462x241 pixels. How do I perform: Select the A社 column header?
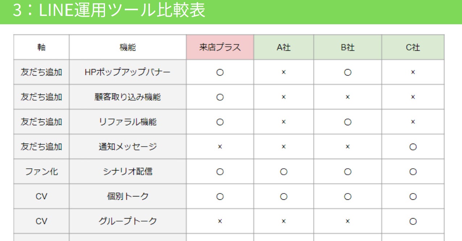click(283, 47)
